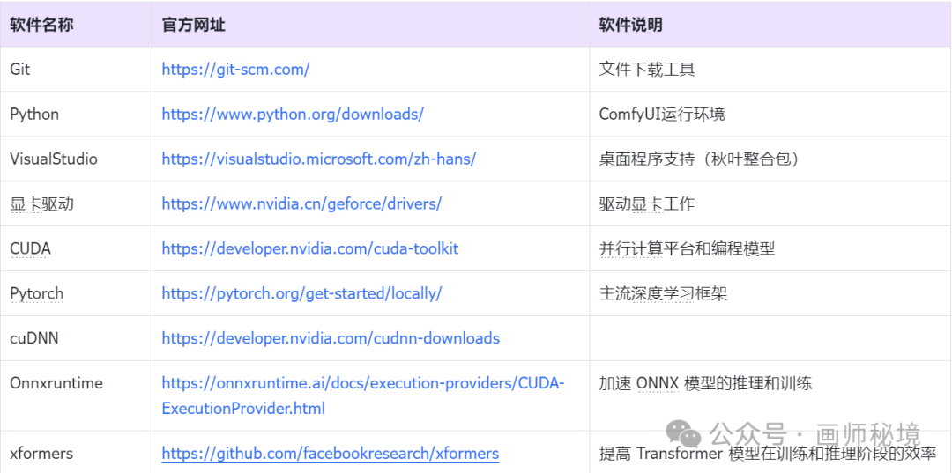Screen dimensions: 952x473
Task: Select the xformers name cell
Action: click(x=76, y=453)
